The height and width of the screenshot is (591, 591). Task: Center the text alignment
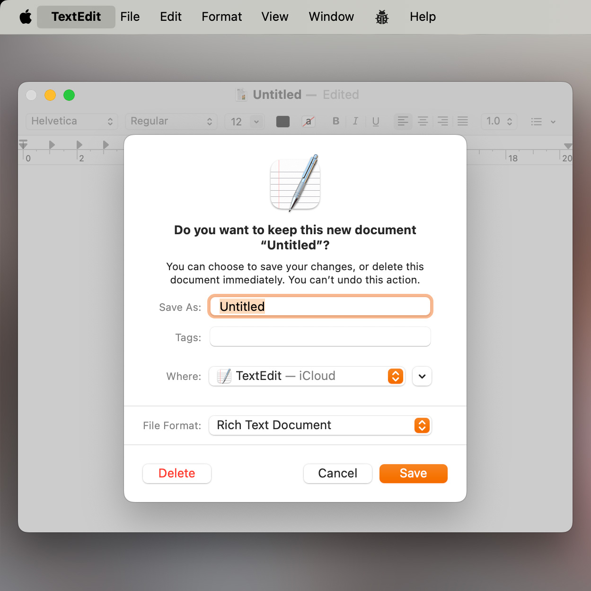pyautogui.click(x=423, y=121)
